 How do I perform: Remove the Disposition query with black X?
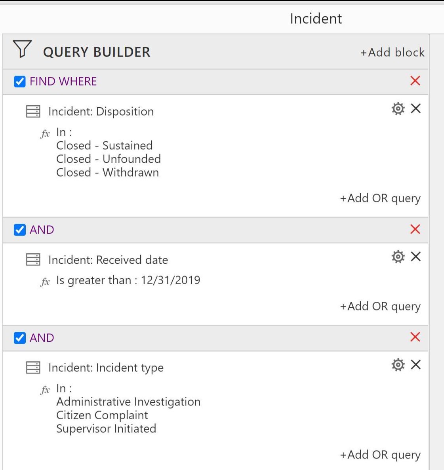coord(416,108)
